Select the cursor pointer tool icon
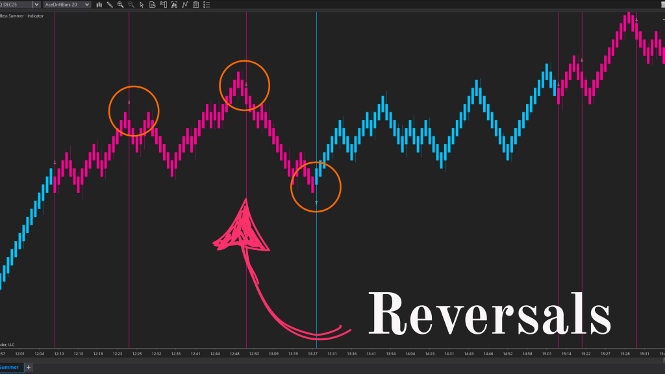 click(142, 5)
